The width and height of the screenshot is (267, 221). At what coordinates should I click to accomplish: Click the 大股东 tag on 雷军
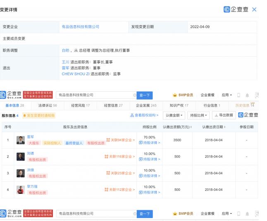pos(34,143)
